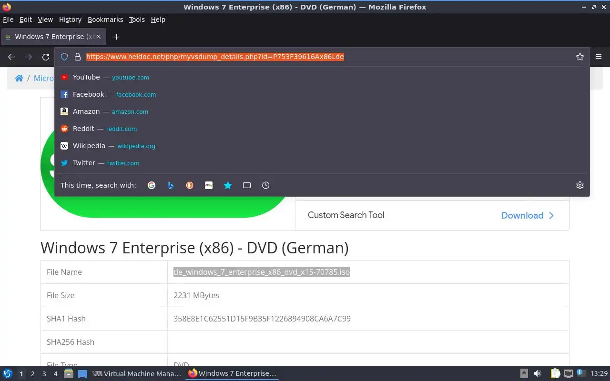The height and width of the screenshot is (381, 610).
Task: Open the Edit menu
Action: [x=26, y=20]
